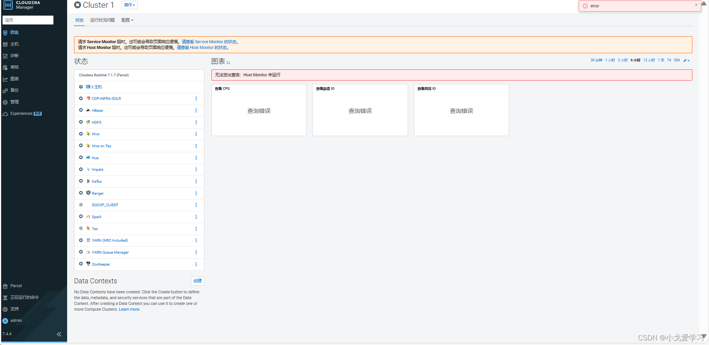Click the Cluster 1 stopped status icon
The width and height of the screenshot is (709, 345).
click(x=78, y=5)
